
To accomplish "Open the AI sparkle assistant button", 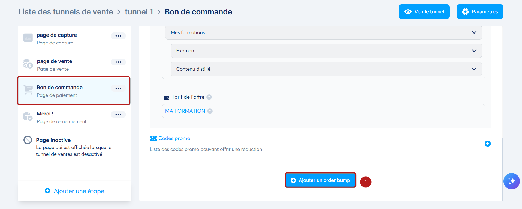I will (511, 181).
